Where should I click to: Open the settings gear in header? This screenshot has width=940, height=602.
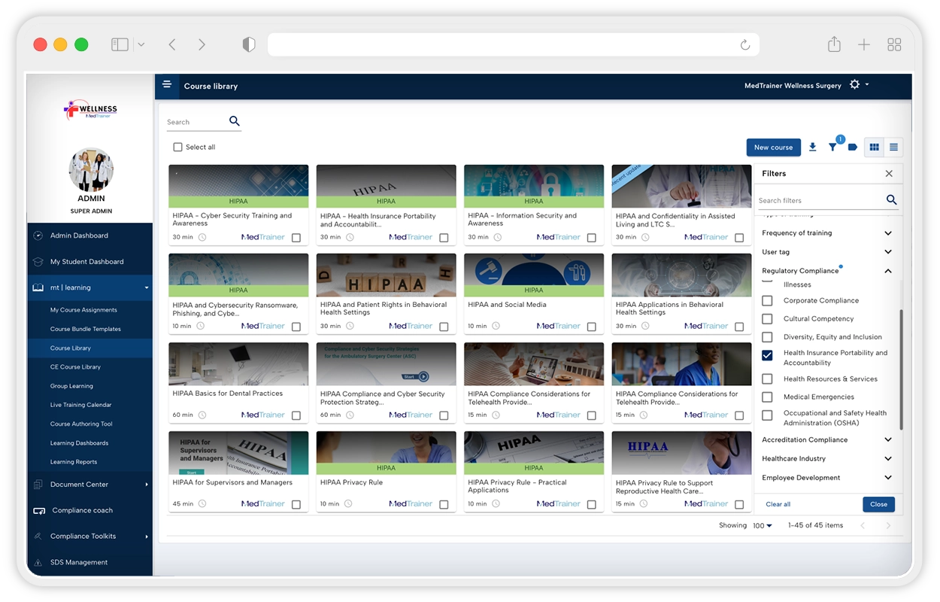(x=854, y=85)
